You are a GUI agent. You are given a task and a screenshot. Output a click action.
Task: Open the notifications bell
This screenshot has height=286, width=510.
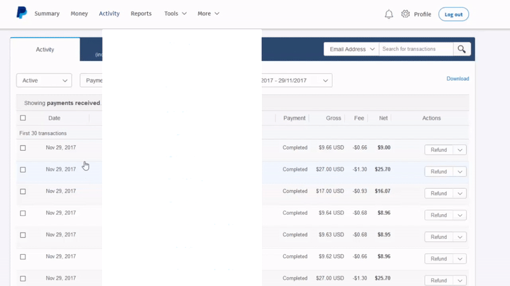[x=389, y=14]
